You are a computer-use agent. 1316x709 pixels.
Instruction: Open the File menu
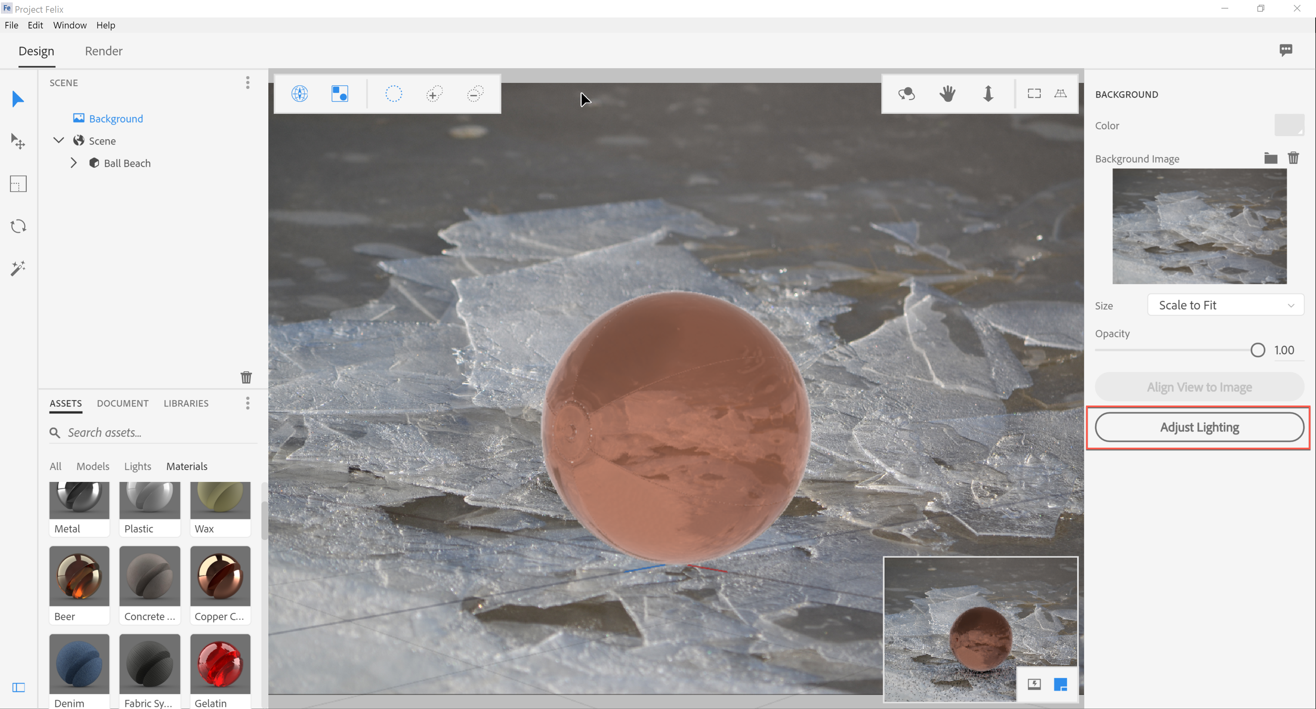click(x=11, y=25)
